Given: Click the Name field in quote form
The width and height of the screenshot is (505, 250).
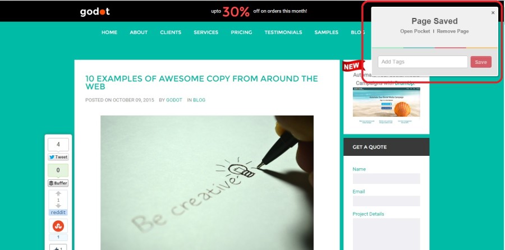Looking at the screenshot, I should tap(386, 179).
